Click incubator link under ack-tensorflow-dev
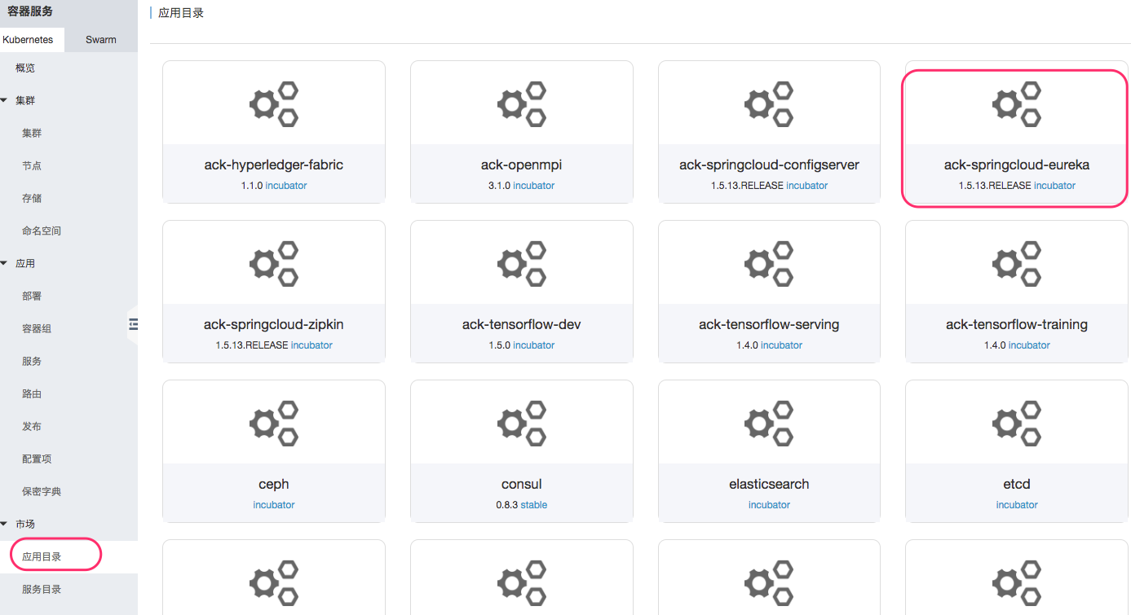 tap(534, 345)
